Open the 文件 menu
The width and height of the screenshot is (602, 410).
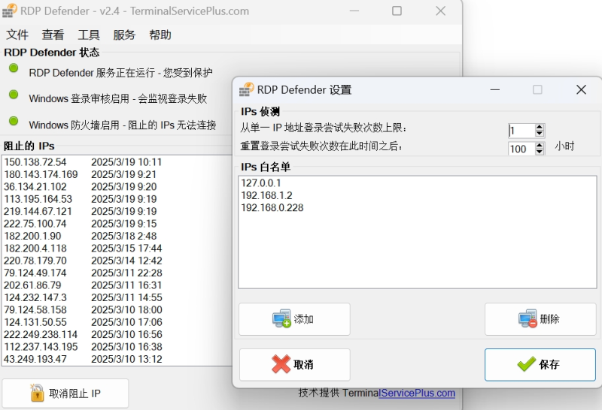coord(17,35)
